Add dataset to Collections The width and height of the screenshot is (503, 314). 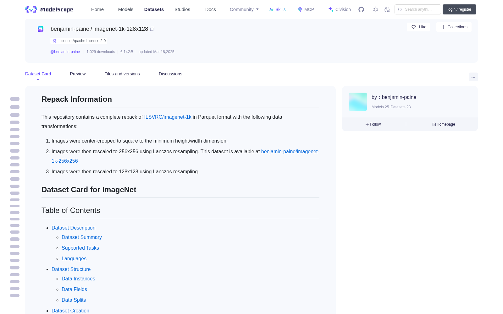[x=454, y=27]
